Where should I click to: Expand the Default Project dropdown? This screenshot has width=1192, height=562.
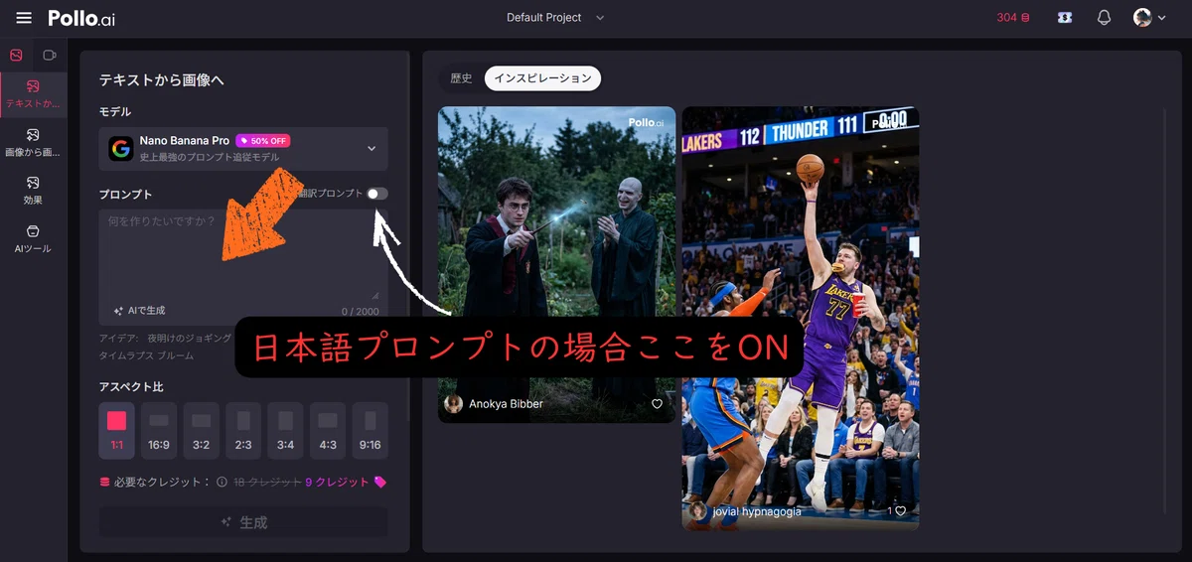(555, 18)
